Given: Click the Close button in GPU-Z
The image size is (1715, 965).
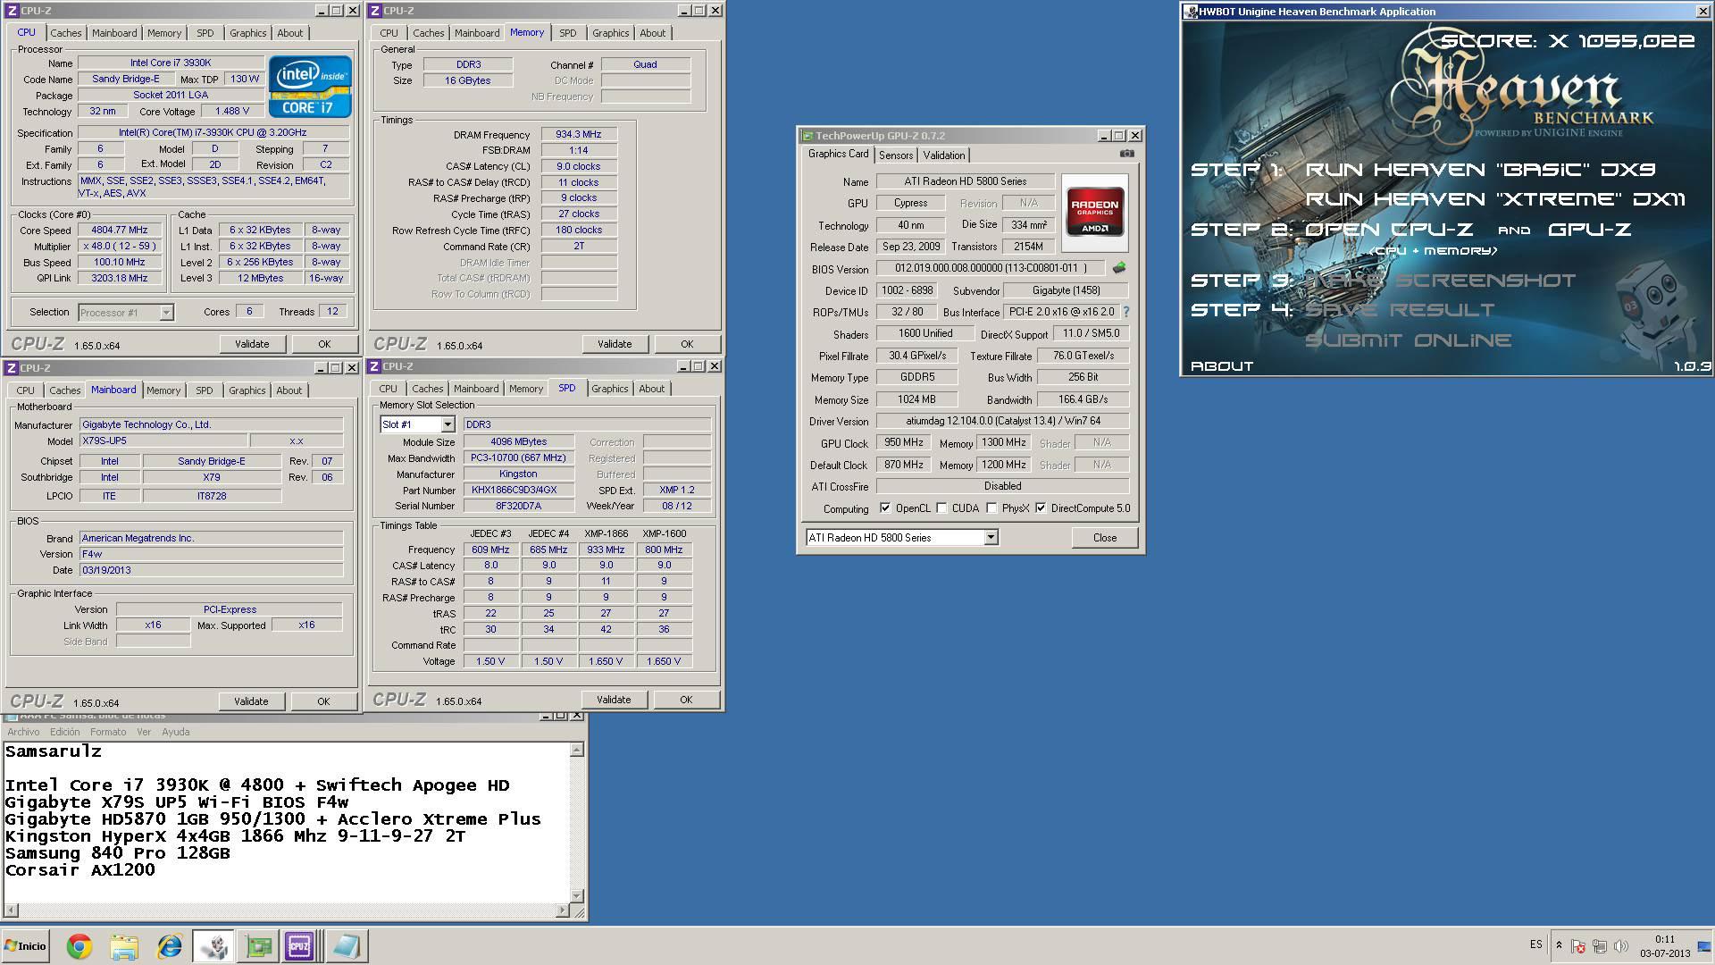Looking at the screenshot, I should (1105, 538).
